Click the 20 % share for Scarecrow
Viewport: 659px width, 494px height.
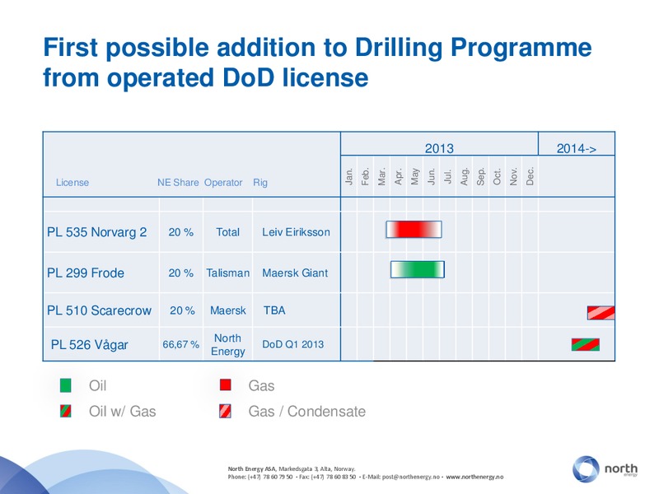[182, 310]
